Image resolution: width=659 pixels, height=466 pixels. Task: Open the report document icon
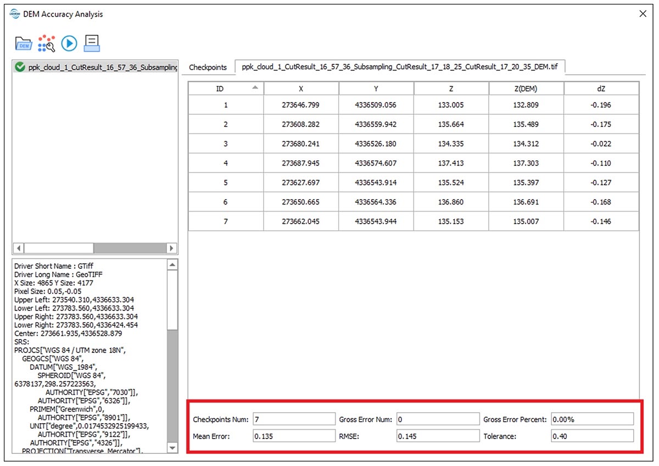pyautogui.click(x=92, y=43)
